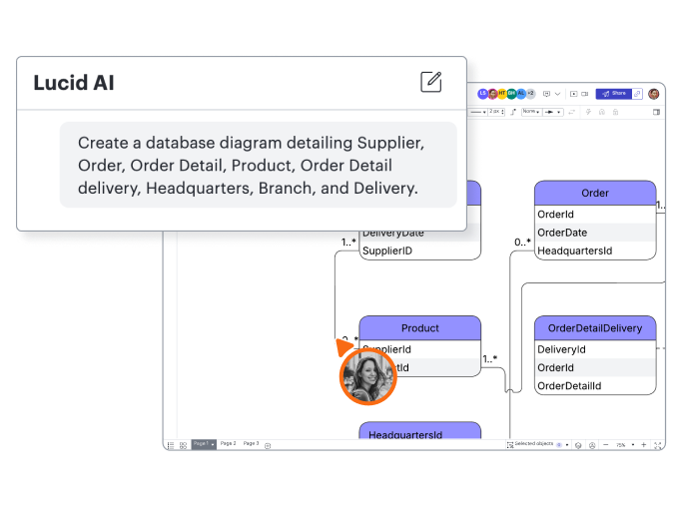
Task: Click the DH collaborator avatar
Action: (511, 94)
